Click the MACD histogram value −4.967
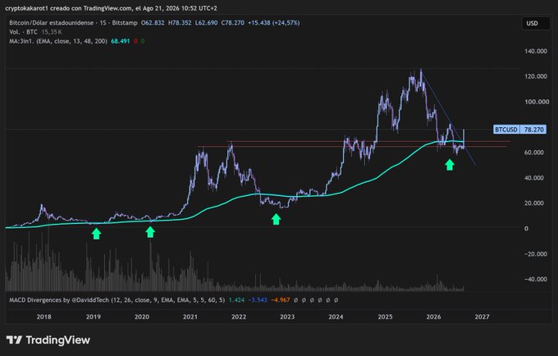Screen dimensions: 558x356 [x=280, y=300]
